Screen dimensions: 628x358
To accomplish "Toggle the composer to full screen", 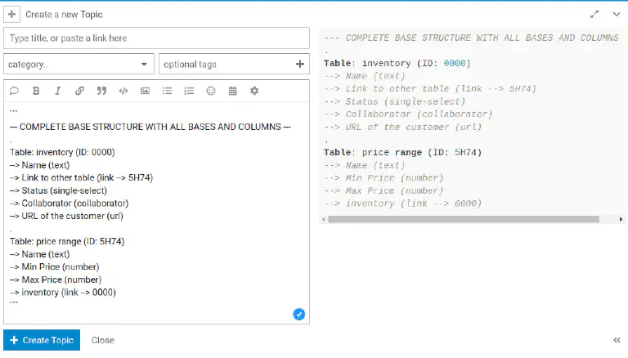I will pyautogui.click(x=594, y=14).
